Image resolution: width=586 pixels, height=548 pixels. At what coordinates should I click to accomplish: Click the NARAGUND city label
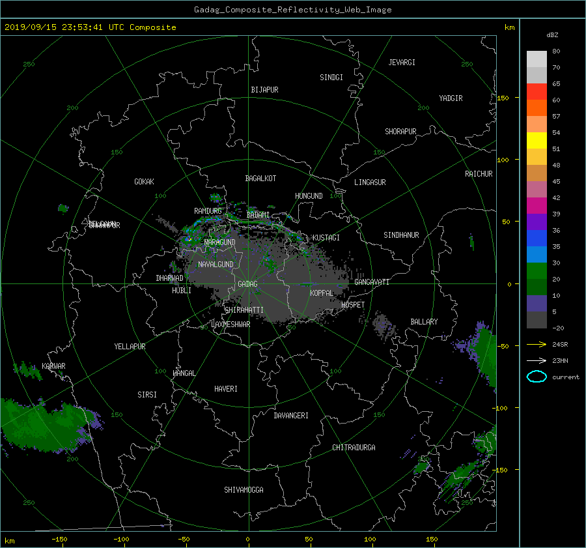tap(220, 242)
